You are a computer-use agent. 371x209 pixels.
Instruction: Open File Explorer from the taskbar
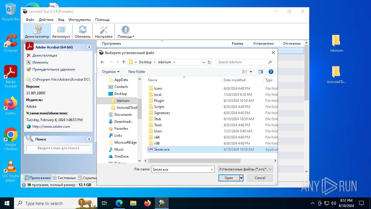tap(133, 203)
